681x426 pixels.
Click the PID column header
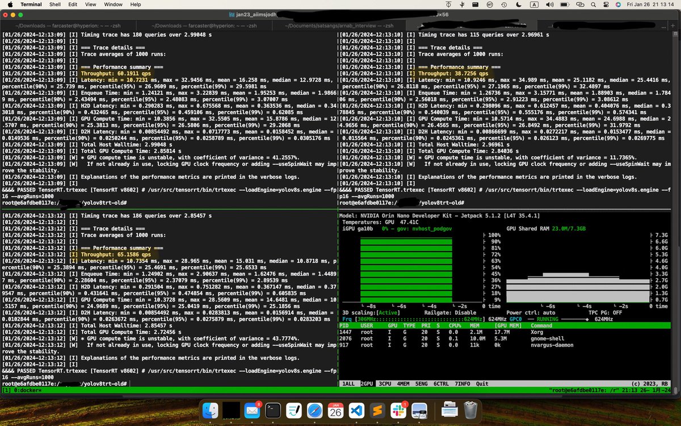(x=345, y=325)
